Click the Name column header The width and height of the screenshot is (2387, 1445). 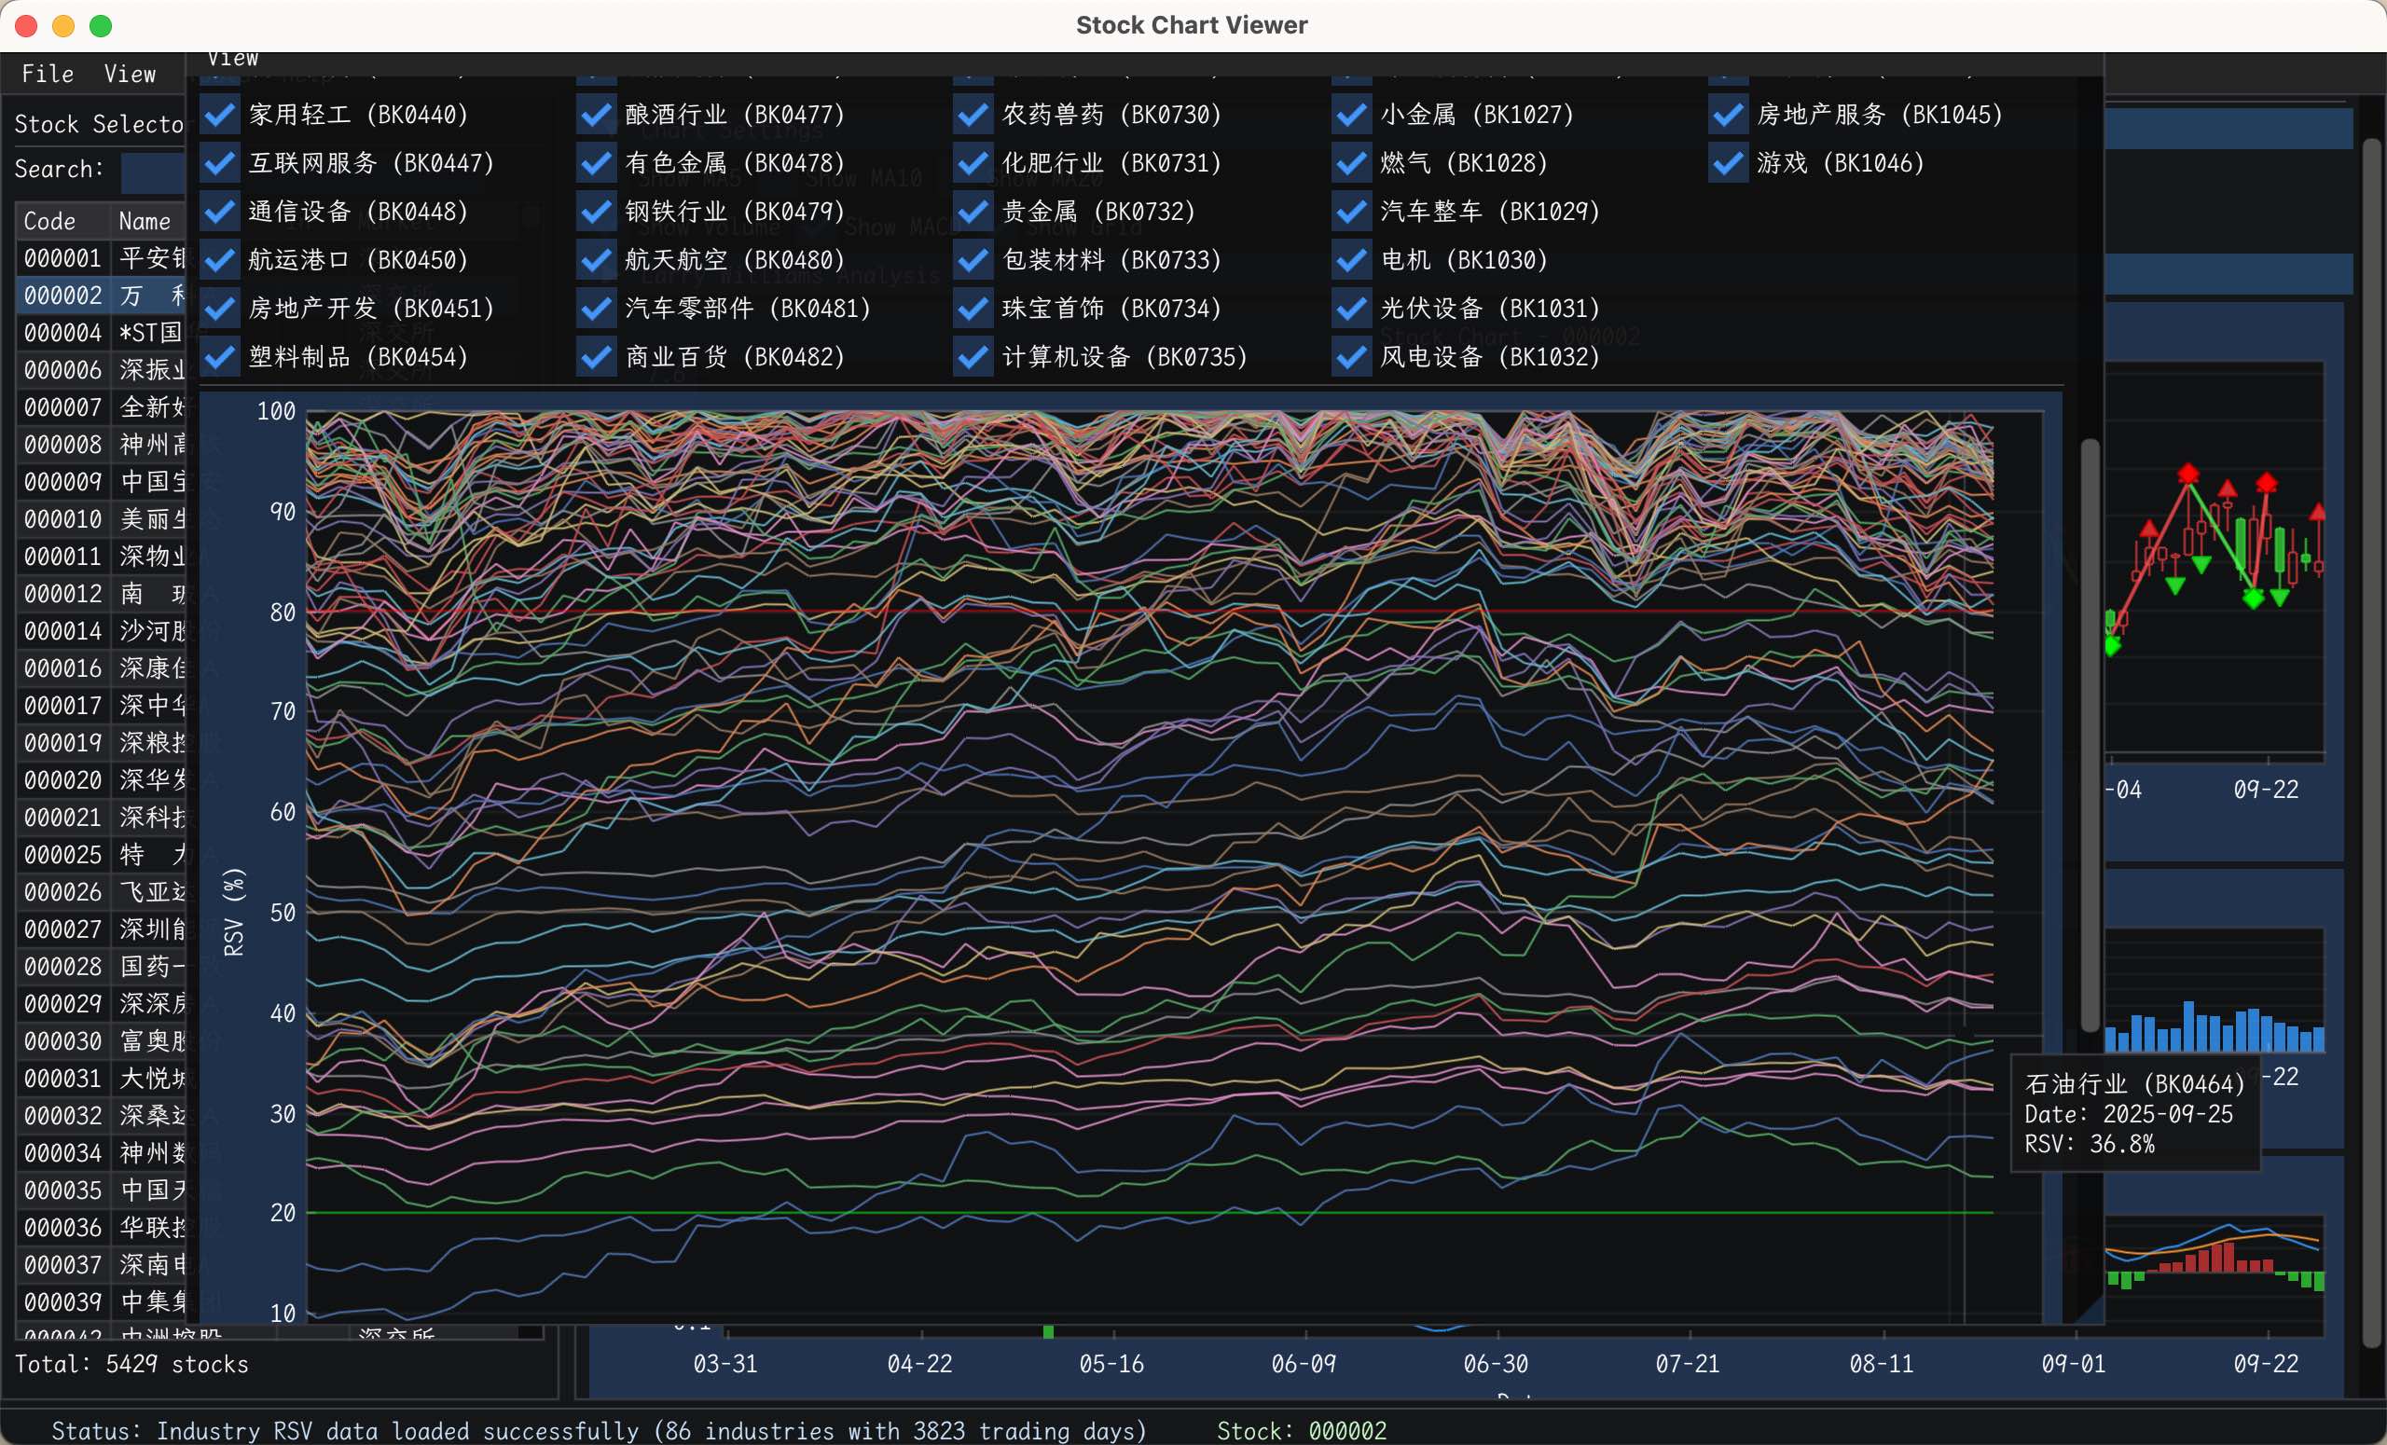tap(145, 221)
